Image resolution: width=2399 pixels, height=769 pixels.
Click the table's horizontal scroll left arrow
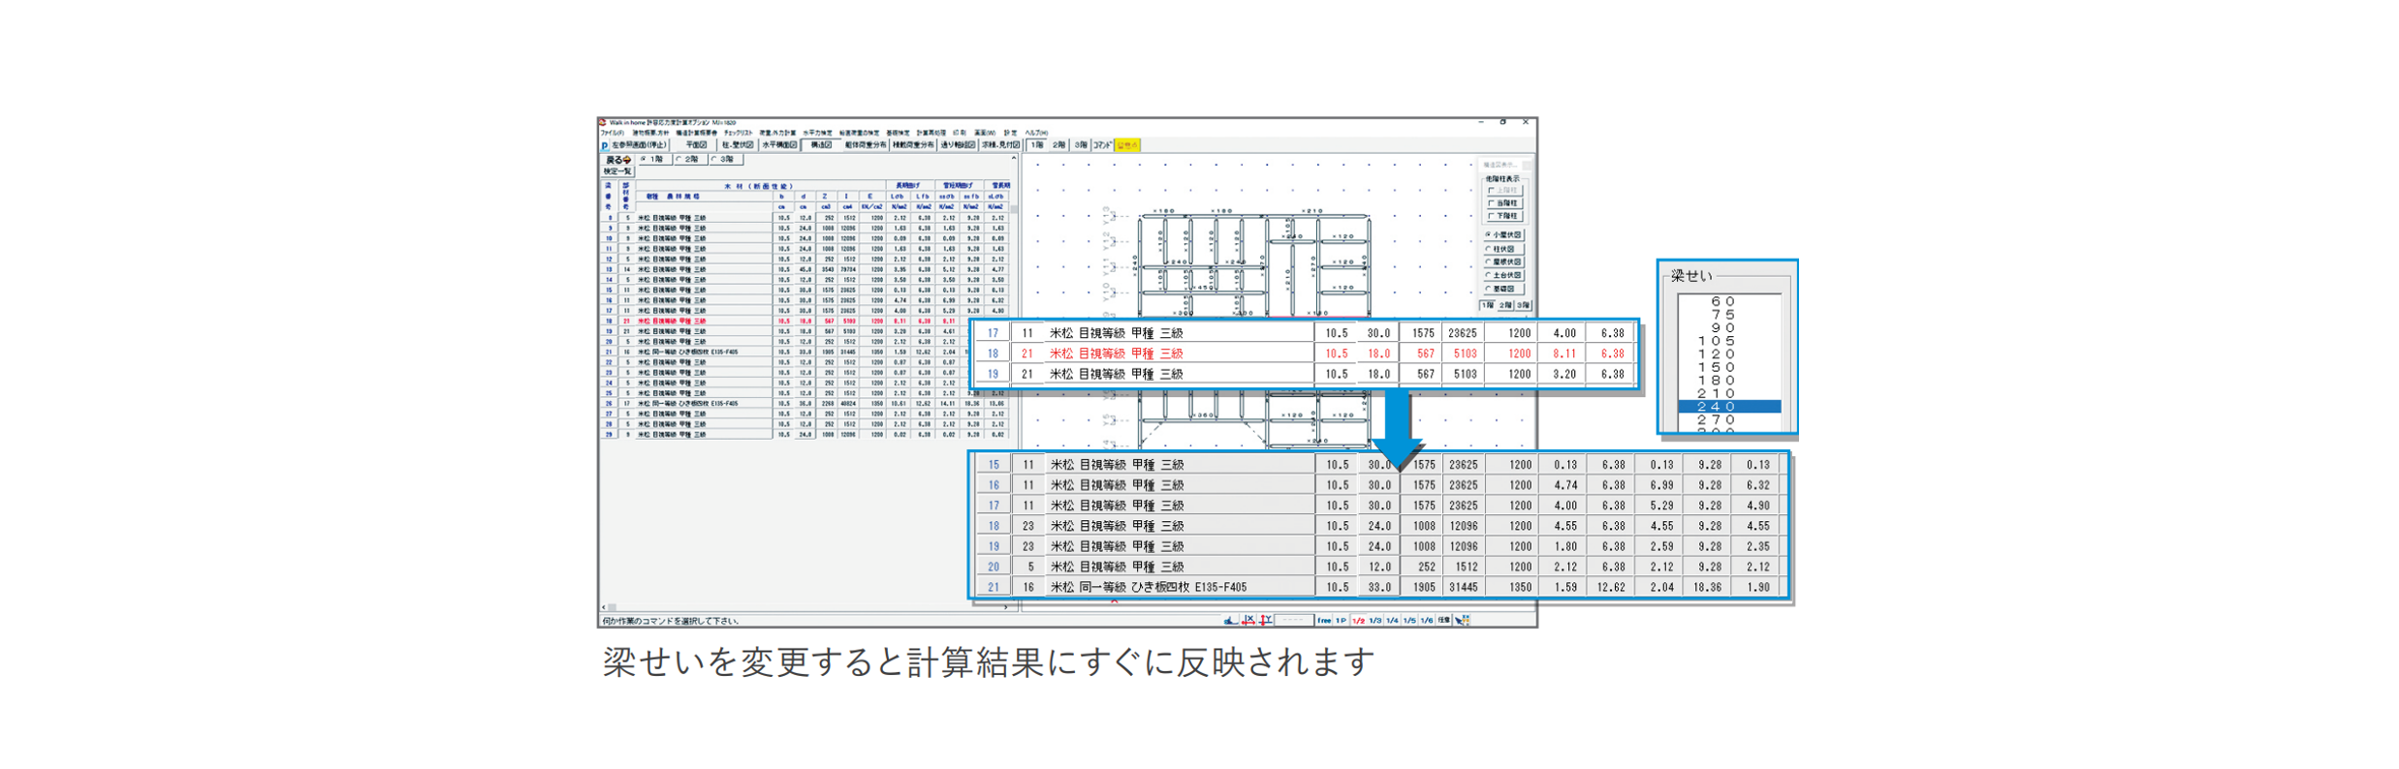point(603,607)
